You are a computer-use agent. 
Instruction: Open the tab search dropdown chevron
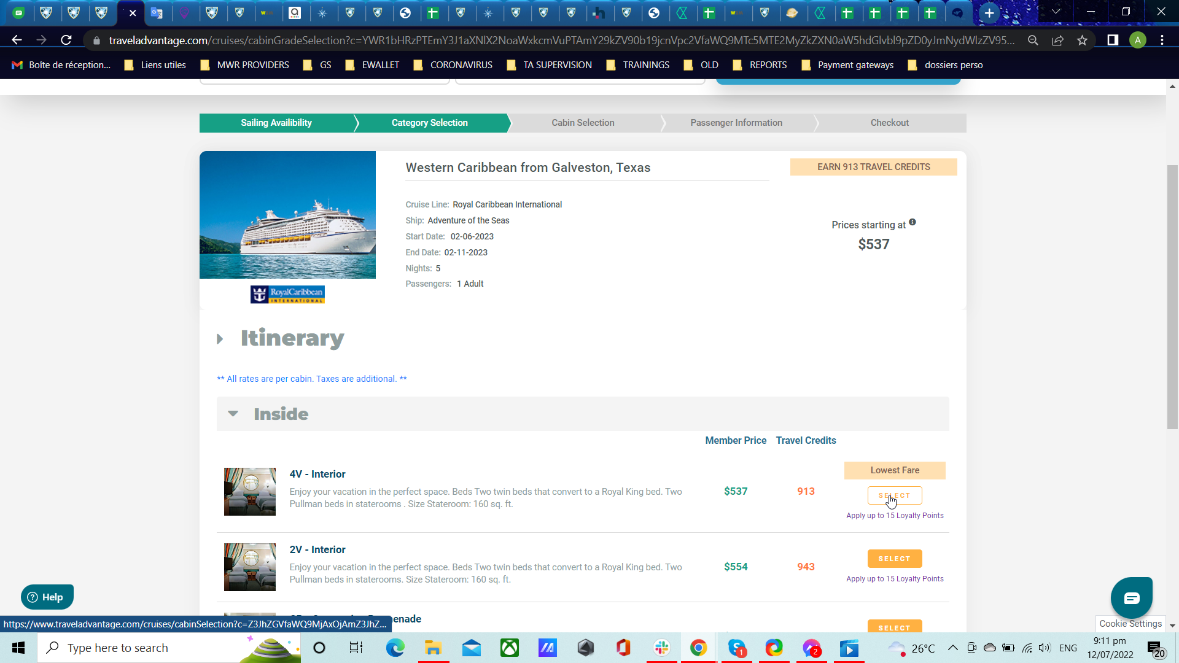[x=1056, y=12]
